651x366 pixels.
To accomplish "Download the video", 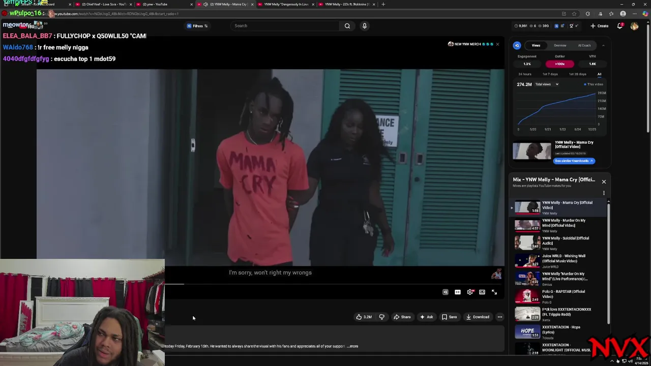I will (478, 317).
